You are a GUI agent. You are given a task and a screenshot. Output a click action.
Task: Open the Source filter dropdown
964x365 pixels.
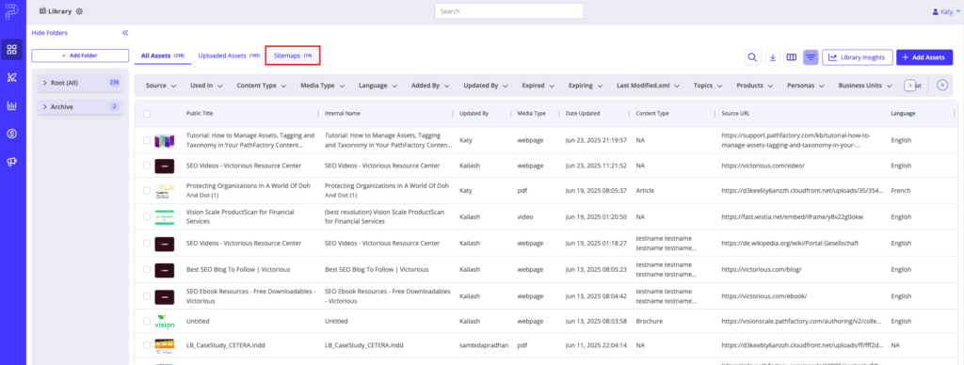pyautogui.click(x=161, y=86)
